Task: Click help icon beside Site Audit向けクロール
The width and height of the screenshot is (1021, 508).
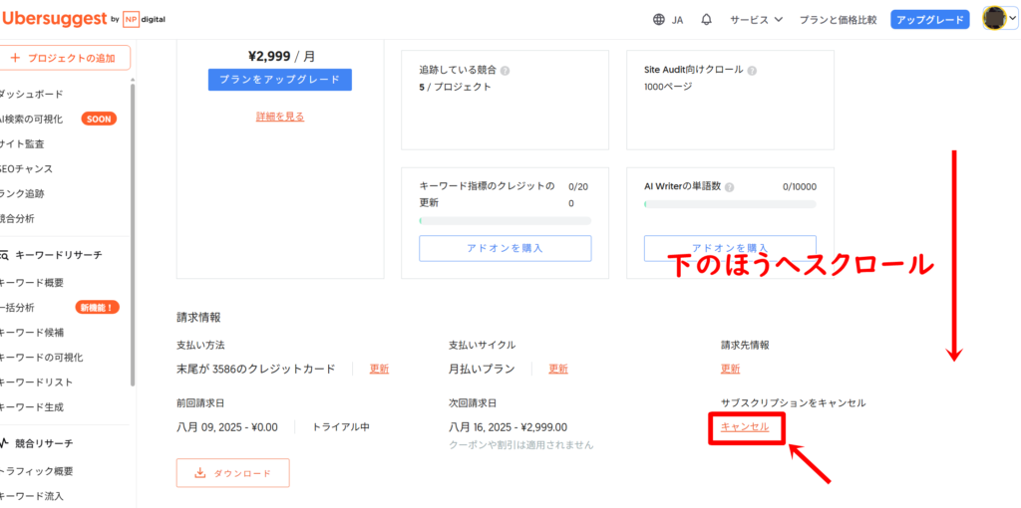Action: click(752, 71)
